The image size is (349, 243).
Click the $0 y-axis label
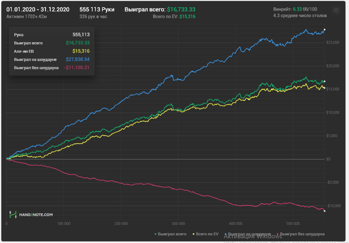(328, 159)
